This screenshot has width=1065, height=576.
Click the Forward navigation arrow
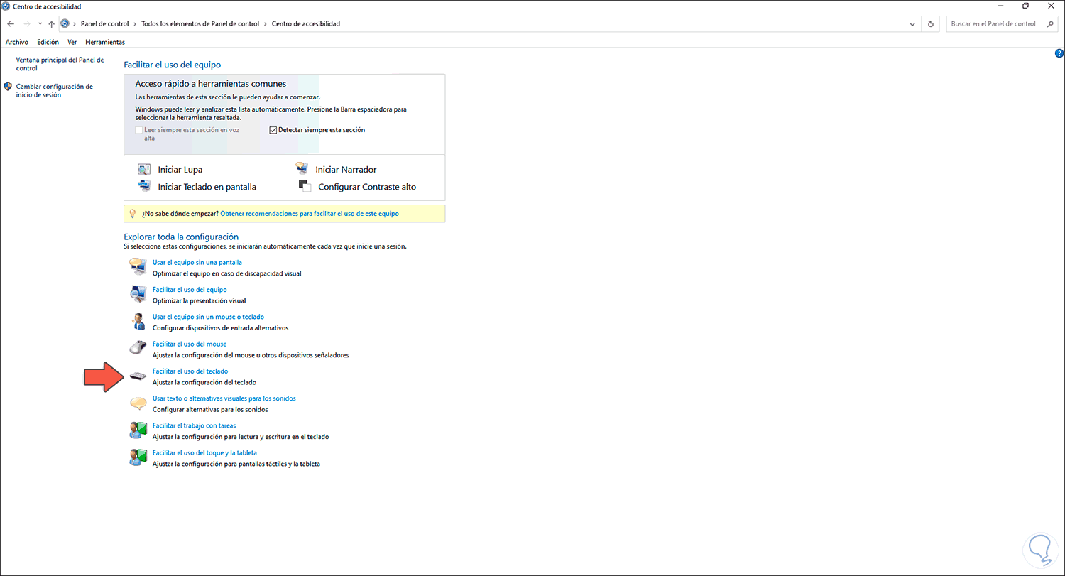pos(27,23)
